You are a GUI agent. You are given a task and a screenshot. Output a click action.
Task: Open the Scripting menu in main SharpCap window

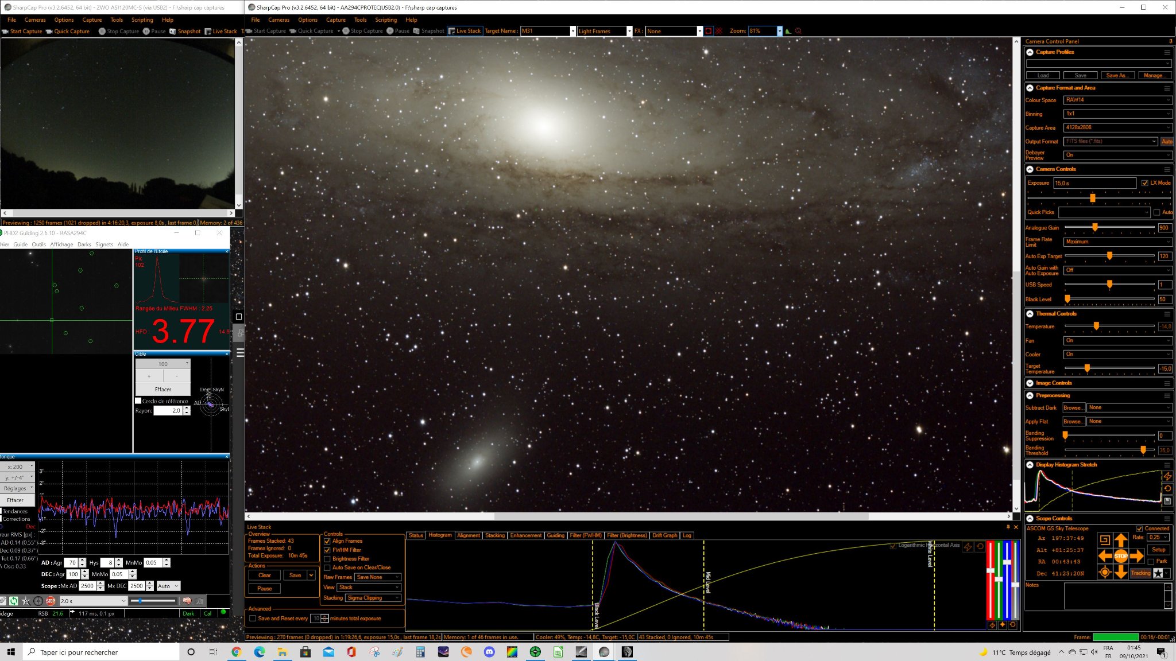(386, 20)
